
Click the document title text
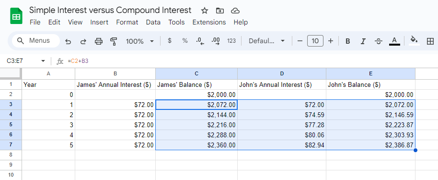pos(110,11)
